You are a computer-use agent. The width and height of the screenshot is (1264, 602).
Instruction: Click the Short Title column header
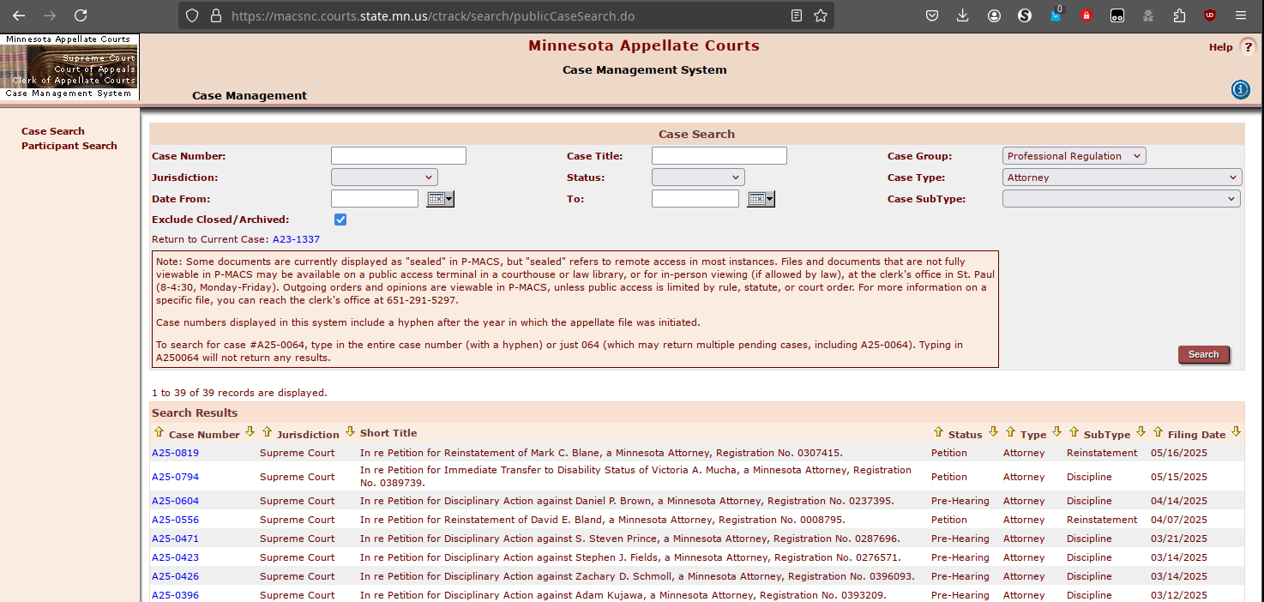click(x=388, y=433)
